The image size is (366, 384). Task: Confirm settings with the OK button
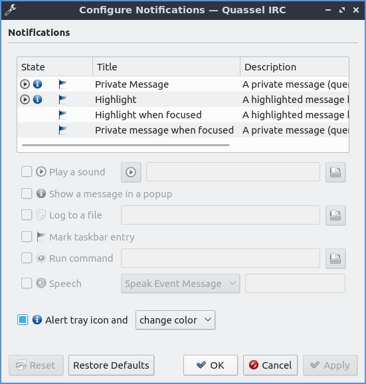pyautogui.click(x=211, y=365)
